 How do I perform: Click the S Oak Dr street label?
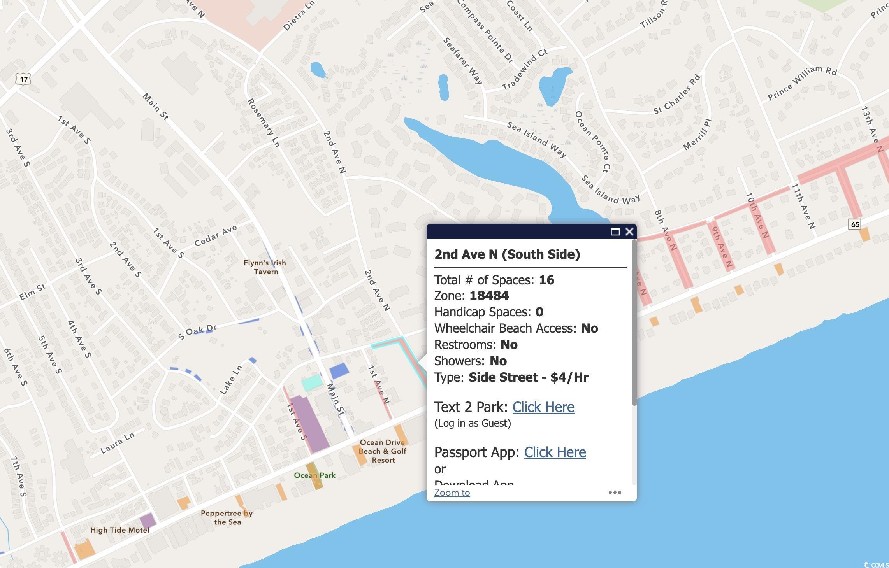pyautogui.click(x=197, y=332)
